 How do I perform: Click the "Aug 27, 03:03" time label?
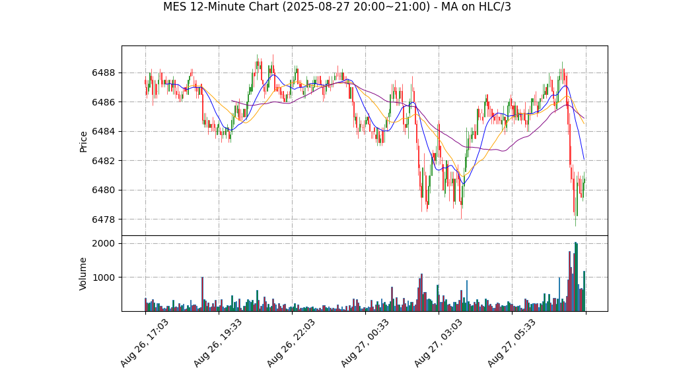click(438, 343)
